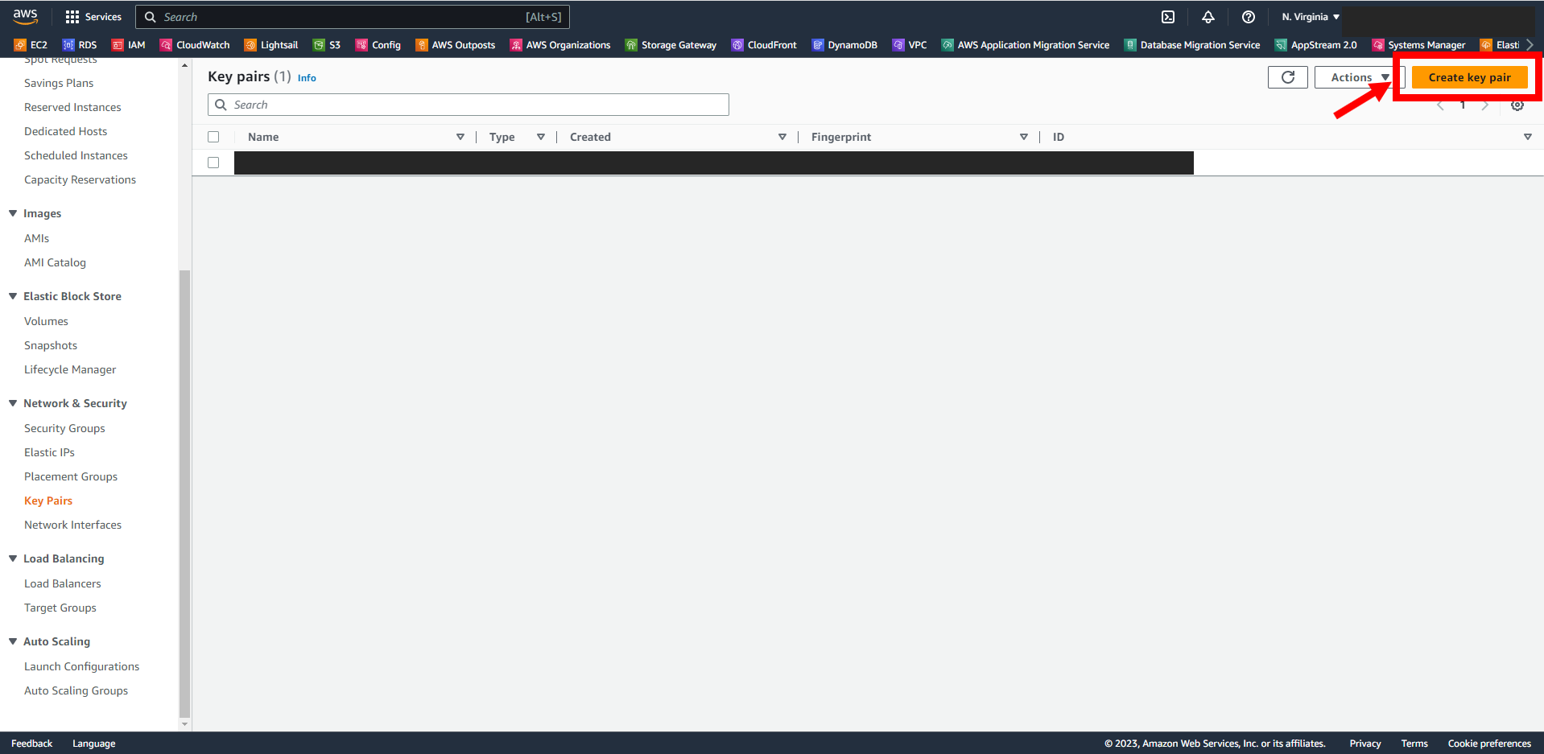The height and width of the screenshot is (754, 1544).
Task: Collapse the Elastic Block Store section
Action: click(13, 296)
